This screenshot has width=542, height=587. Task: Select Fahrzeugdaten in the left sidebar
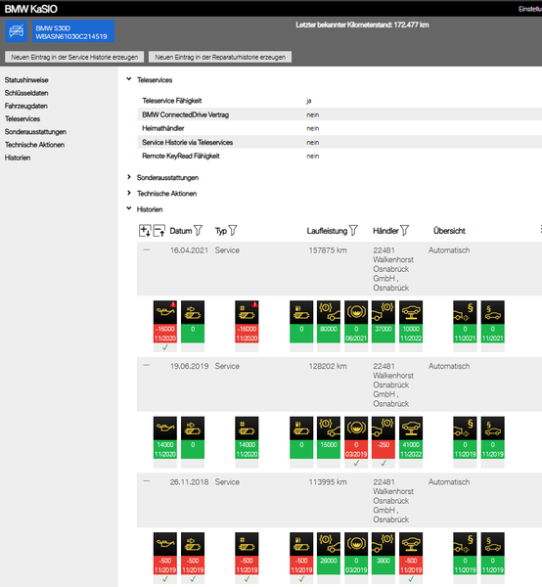click(26, 106)
